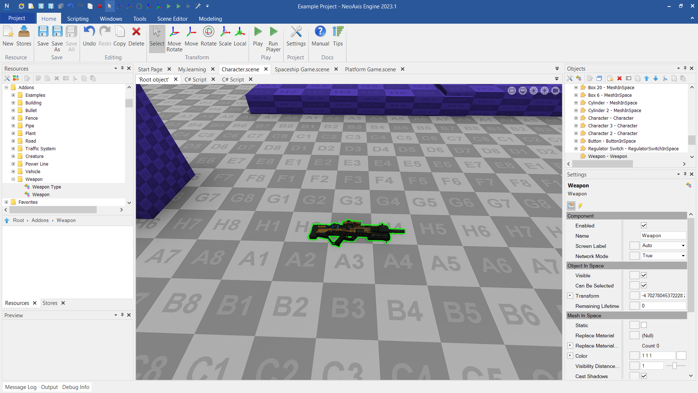Click the Addons breadcrumb link
Screen dimensions: 698x393
click(x=40, y=220)
